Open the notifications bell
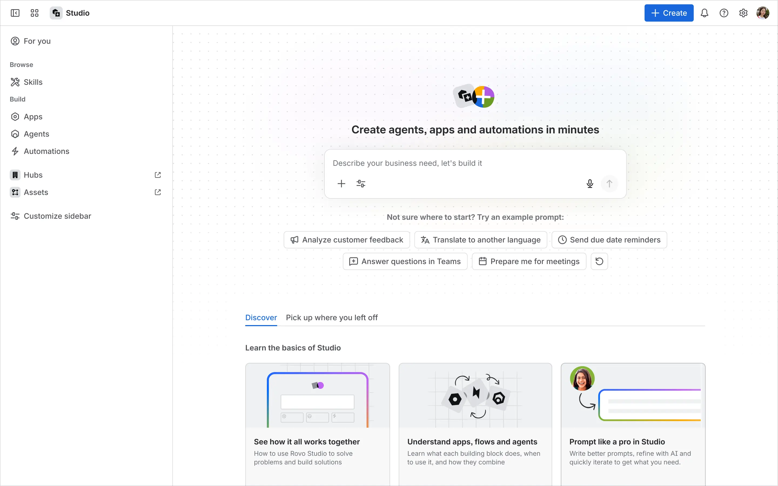The image size is (778, 486). (x=704, y=13)
